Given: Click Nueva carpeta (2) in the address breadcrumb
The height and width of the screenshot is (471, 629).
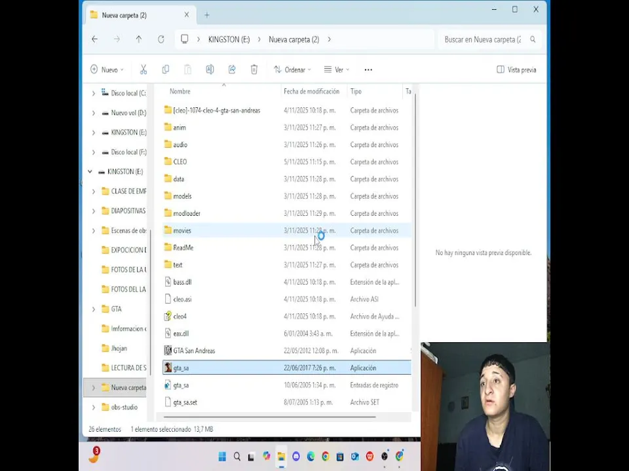Looking at the screenshot, I should click(x=294, y=39).
